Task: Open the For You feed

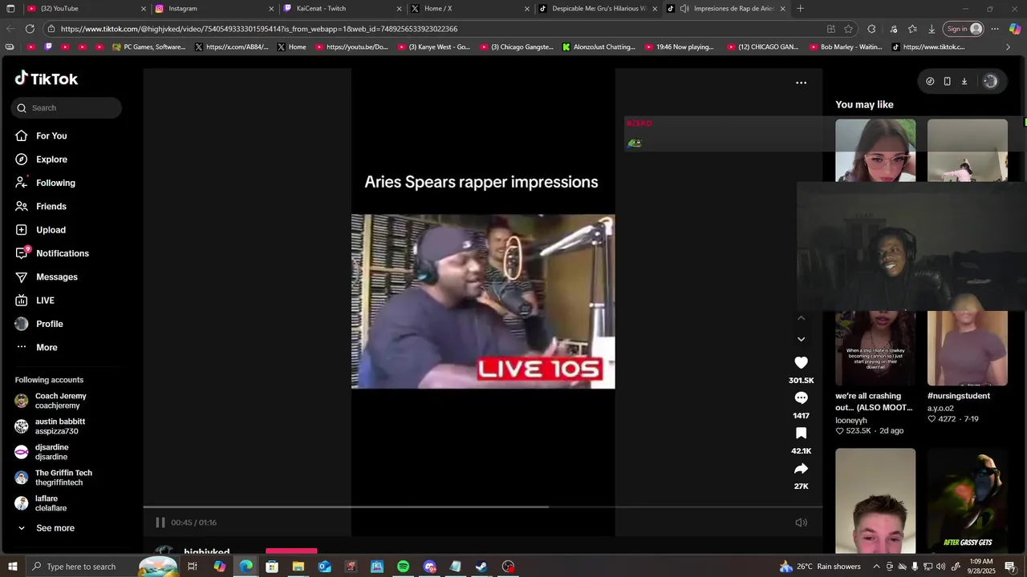Action: pos(41,136)
